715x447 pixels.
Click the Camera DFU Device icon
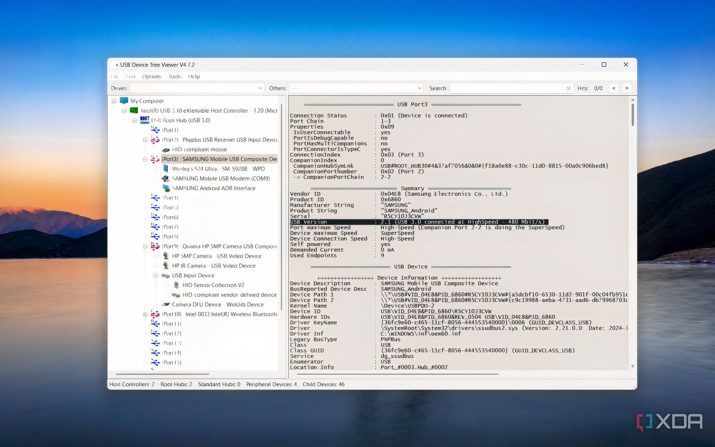166,305
